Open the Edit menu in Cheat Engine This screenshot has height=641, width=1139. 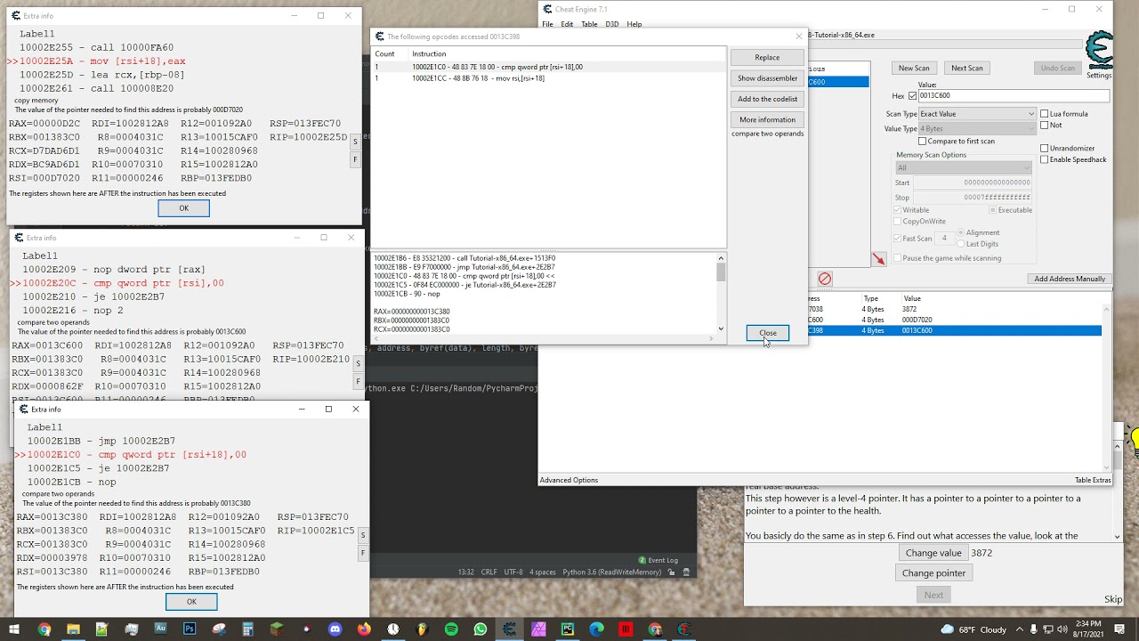click(567, 24)
